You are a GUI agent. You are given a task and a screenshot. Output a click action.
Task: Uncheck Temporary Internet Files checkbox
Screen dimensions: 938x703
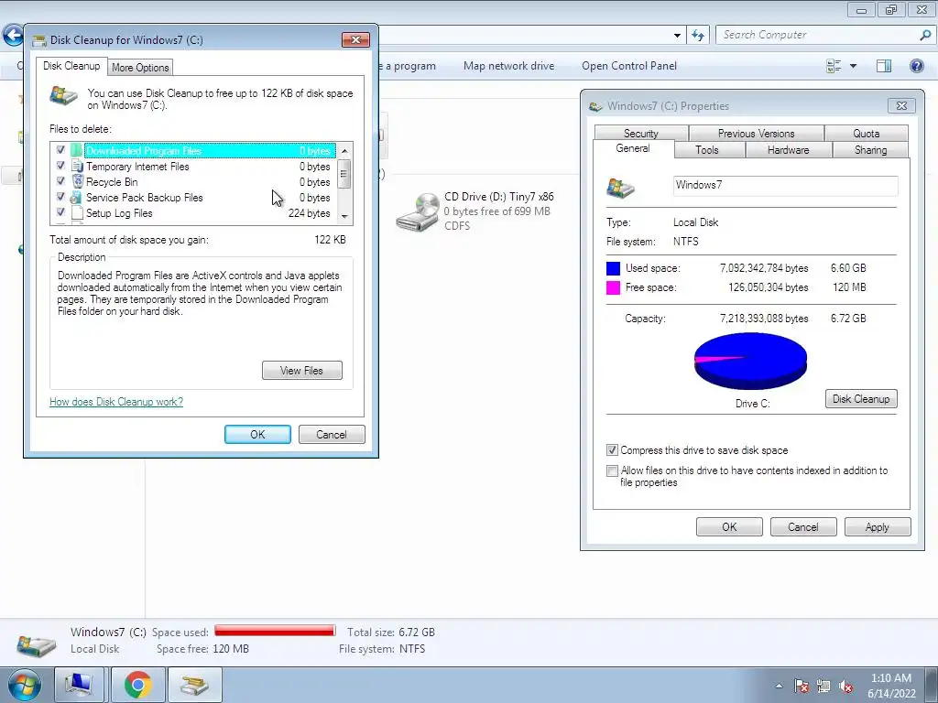tap(60, 165)
